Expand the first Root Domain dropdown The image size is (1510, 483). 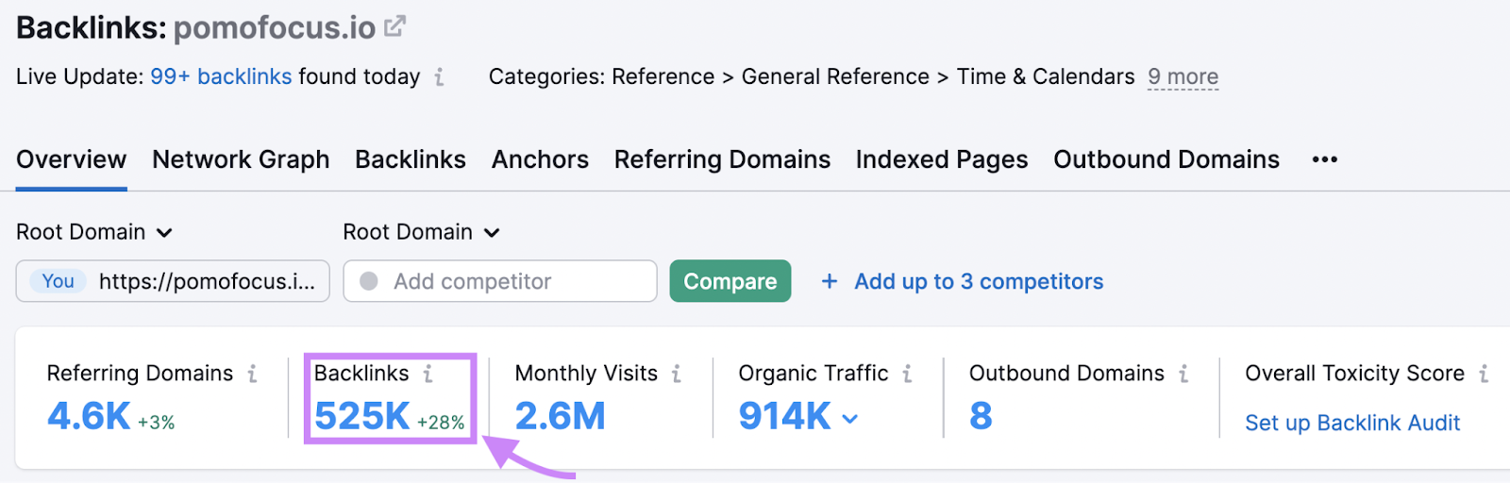[x=94, y=232]
